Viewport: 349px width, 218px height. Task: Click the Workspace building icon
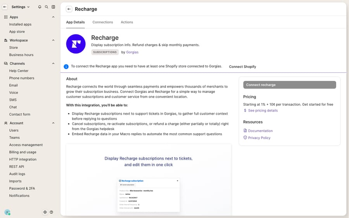point(6,40)
